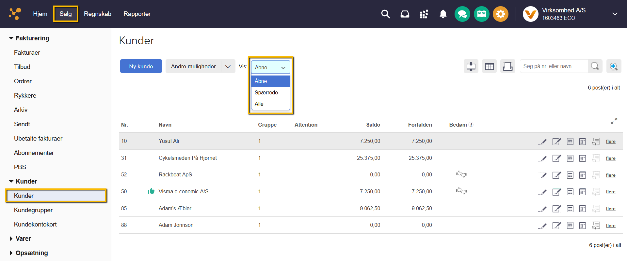Open the search magnifier in top bar
Image resolution: width=627 pixels, height=261 pixels.
click(x=385, y=14)
